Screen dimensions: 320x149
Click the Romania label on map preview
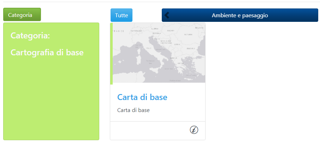pyautogui.click(x=188, y=35)
